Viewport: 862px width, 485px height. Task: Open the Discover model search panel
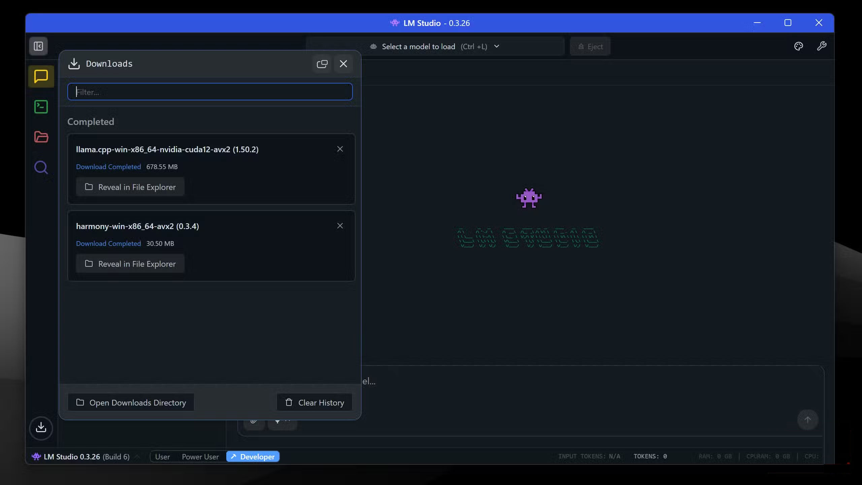[x=41, y=167]
